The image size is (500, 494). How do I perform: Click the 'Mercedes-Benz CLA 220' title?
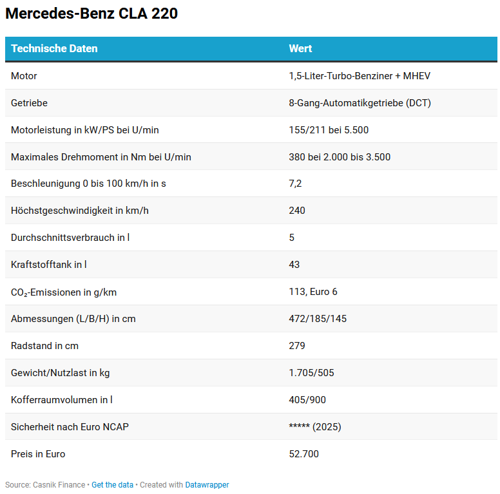tap(91, 14)
